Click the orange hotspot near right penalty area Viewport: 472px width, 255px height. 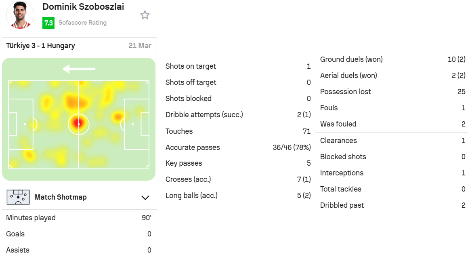[x=118, y=117]
